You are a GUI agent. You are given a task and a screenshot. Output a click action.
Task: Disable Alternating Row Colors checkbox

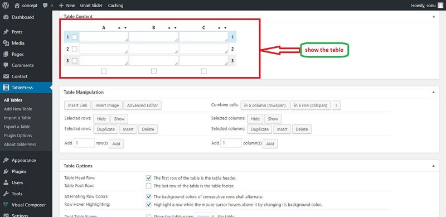point(148,196)
